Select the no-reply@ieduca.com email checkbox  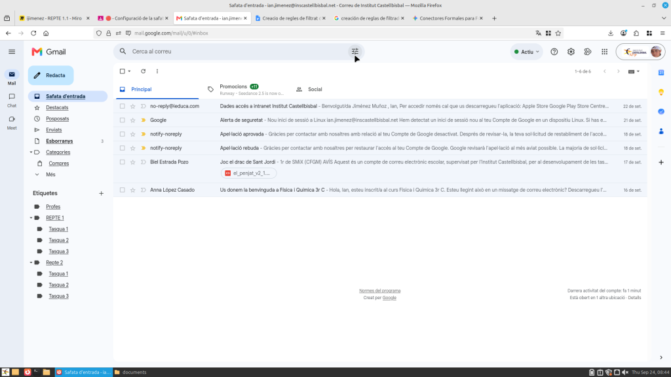click(123, 106)
